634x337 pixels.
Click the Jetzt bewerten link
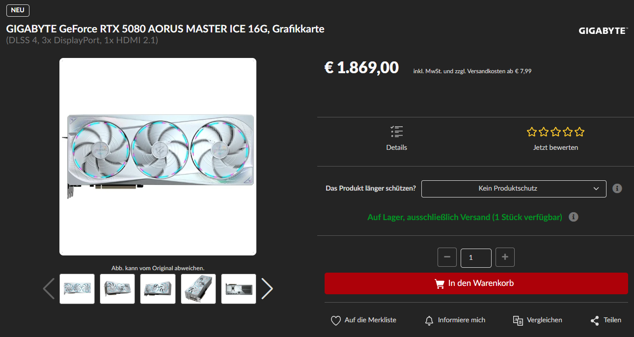pos(555,147)
